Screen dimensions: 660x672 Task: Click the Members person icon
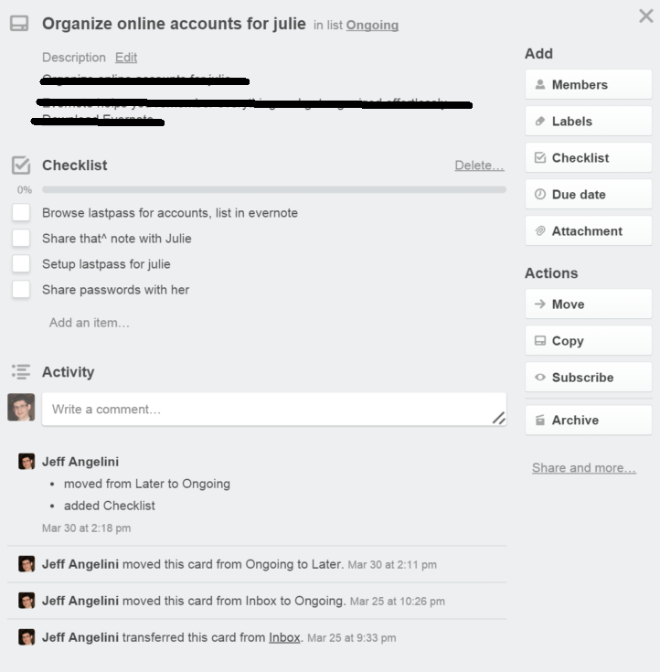(x=539, y=85)
